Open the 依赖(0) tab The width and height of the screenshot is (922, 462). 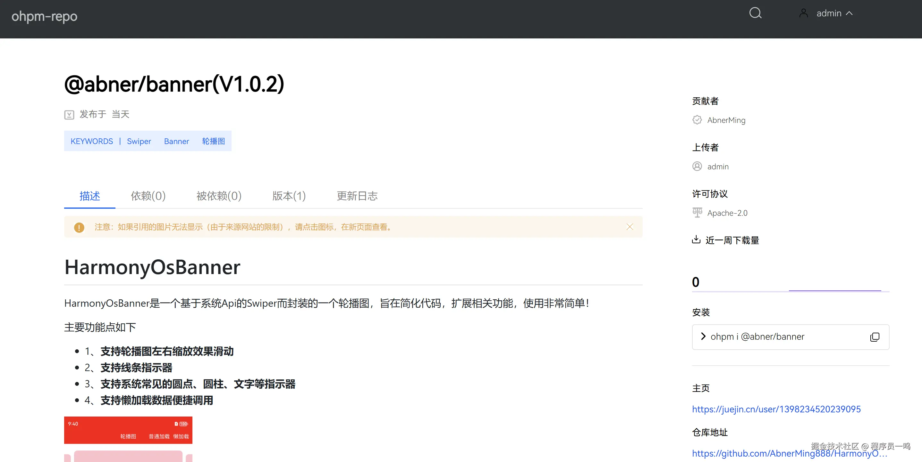point(148,196)
